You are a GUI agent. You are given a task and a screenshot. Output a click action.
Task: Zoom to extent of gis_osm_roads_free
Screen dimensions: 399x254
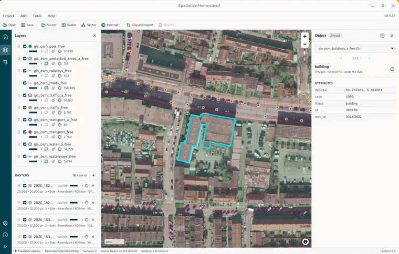coord(59,88)
